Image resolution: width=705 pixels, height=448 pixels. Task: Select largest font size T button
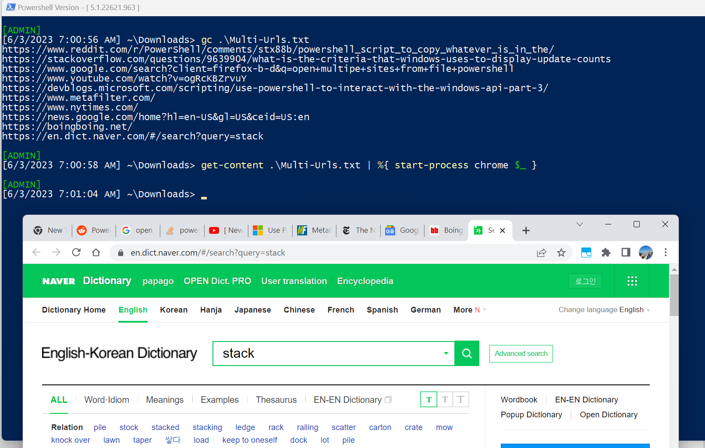(x=461, y=399)
